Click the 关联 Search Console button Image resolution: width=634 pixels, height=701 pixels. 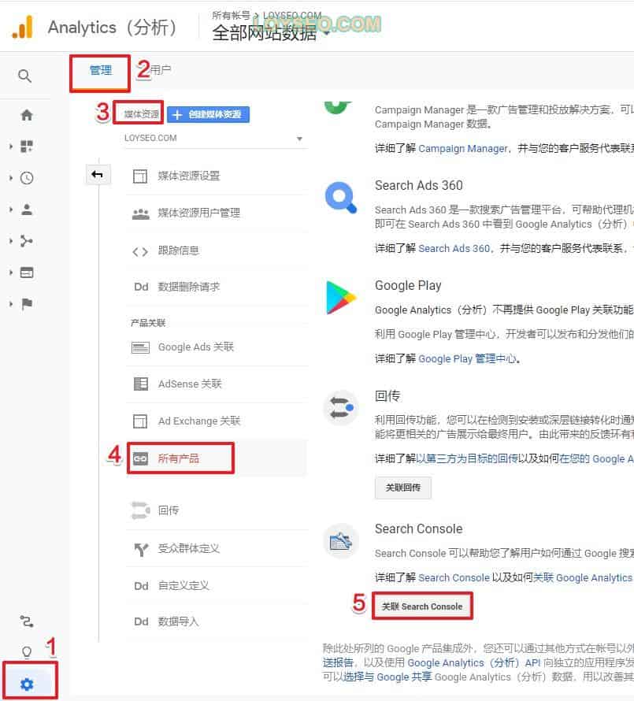pyautogui.click(x=422, y=606)
